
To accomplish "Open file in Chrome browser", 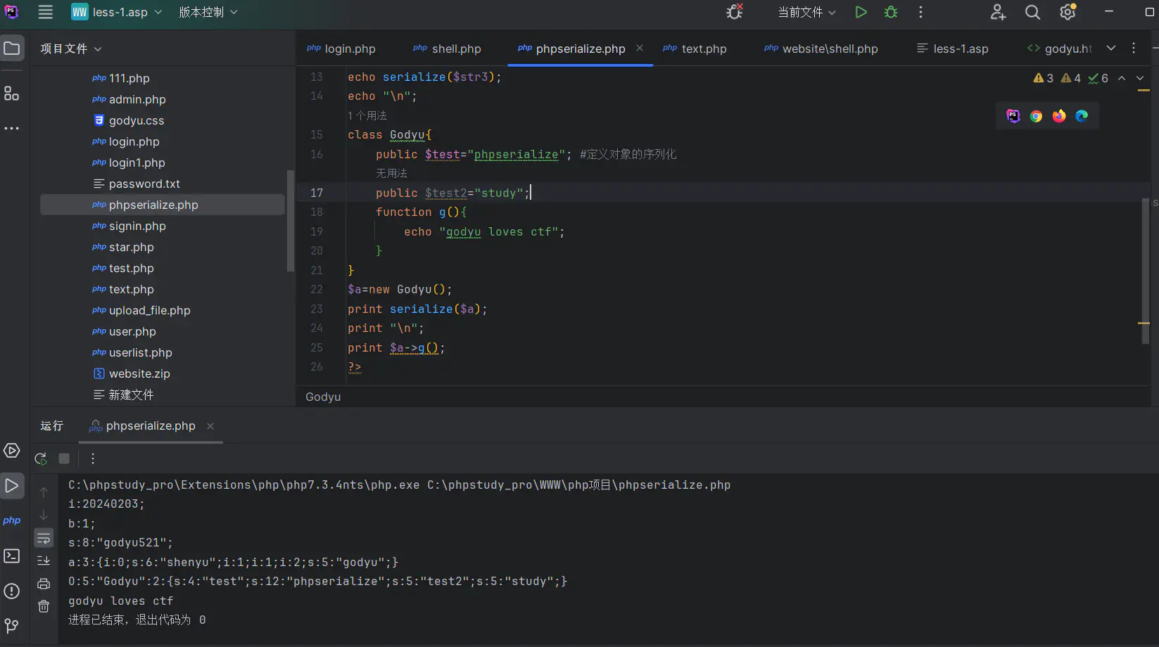I will tap(1036, 116).
